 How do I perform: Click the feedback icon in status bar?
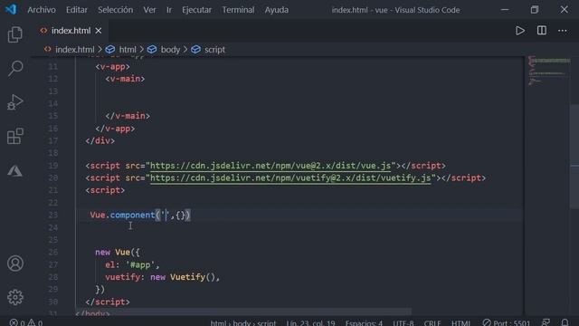pos(546,322)
